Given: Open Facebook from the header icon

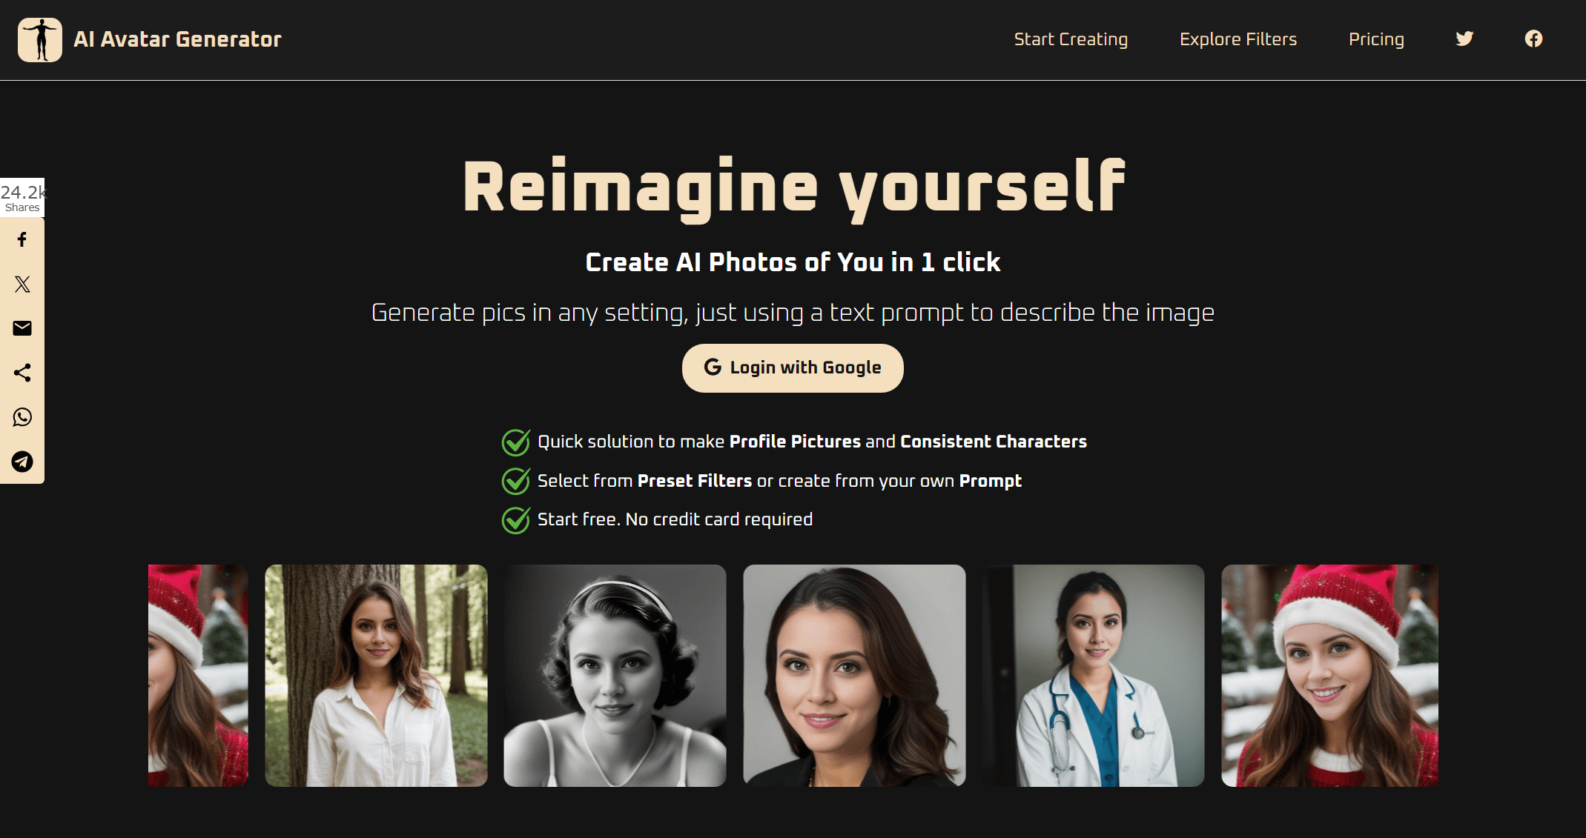Looking at the screenshot, I should pos(1533,39).
